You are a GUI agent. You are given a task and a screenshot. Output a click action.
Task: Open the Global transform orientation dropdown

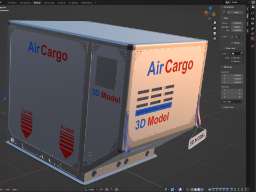click(x=91, y=189)
